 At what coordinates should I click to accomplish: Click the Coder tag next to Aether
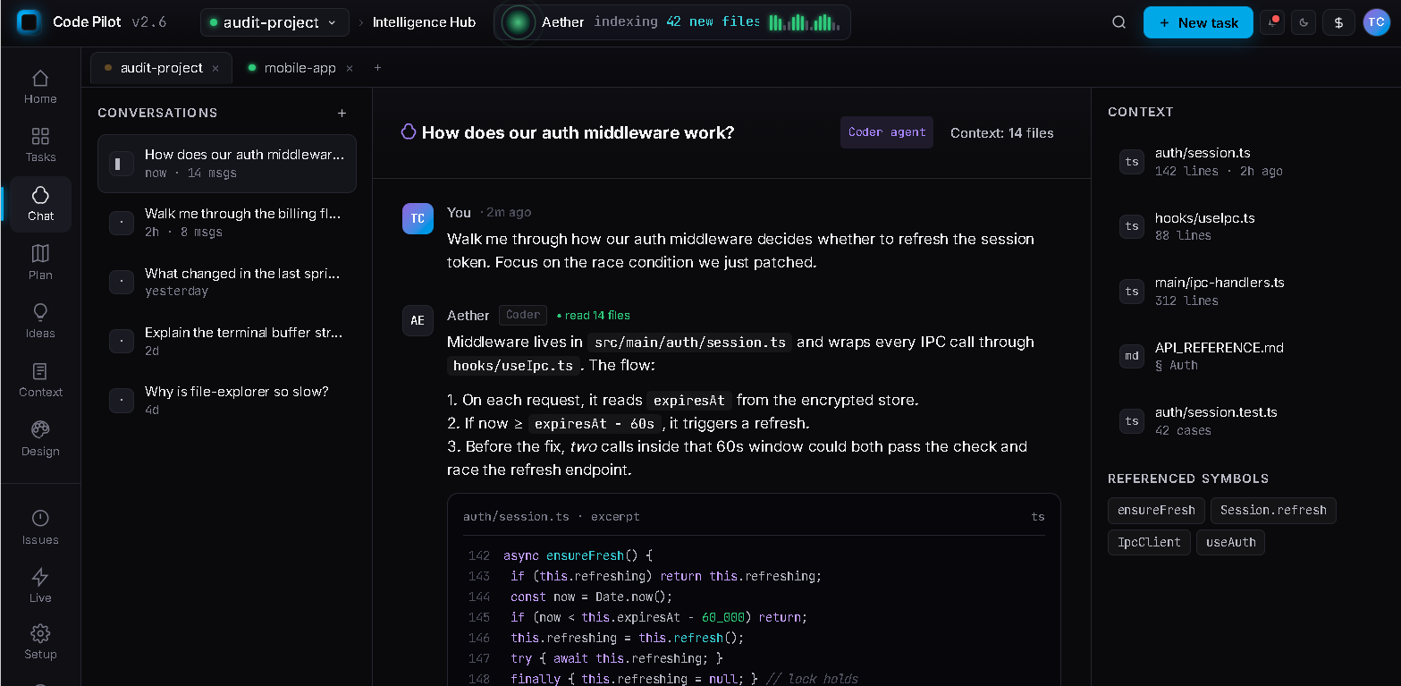coord(523,315)
